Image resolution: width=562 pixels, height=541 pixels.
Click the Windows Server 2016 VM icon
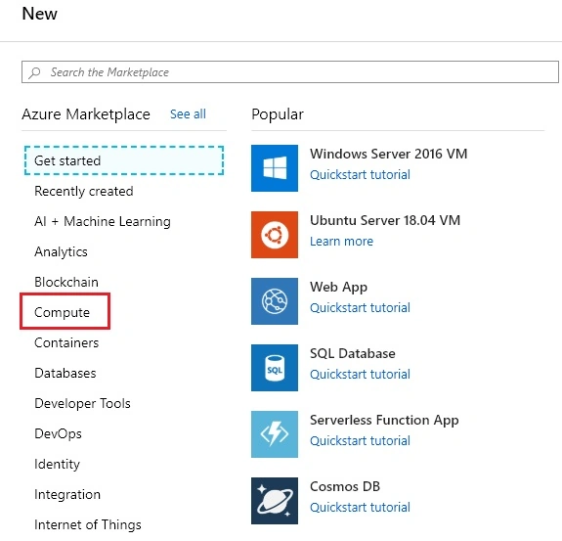click(275, 168)
